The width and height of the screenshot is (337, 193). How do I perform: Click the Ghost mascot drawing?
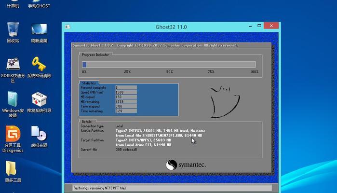[x=225, y=101]
